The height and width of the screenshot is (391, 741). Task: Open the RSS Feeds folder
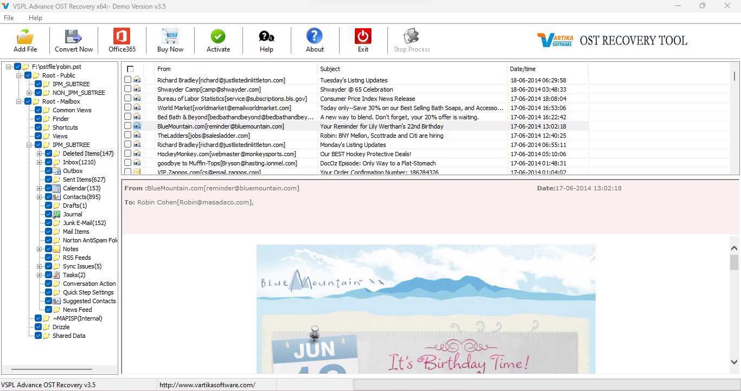click(76, 258)
